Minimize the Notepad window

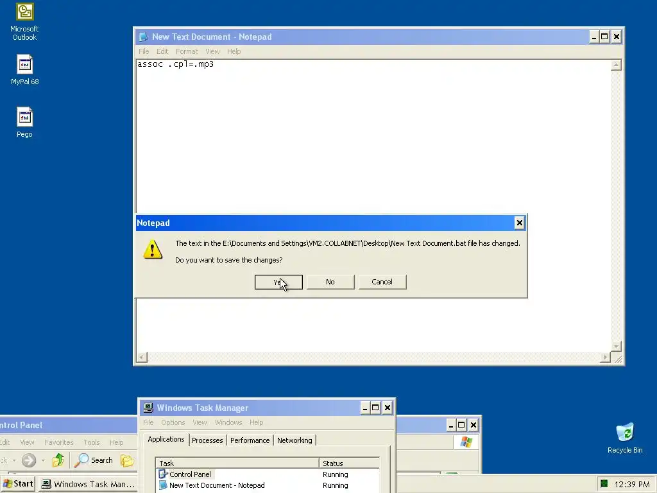593,37
